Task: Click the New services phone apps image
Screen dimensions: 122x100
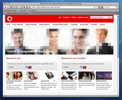Action: [49, 75]
